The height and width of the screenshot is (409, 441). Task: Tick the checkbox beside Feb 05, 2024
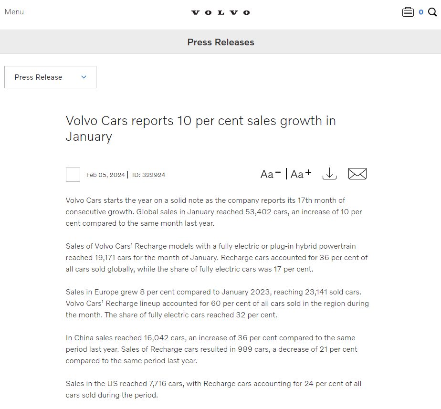tap(73, 175)
